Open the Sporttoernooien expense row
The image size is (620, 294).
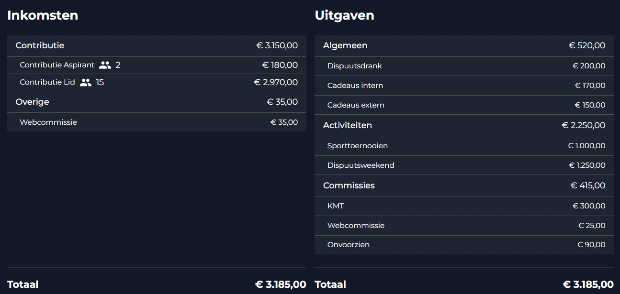coord(464,146)
